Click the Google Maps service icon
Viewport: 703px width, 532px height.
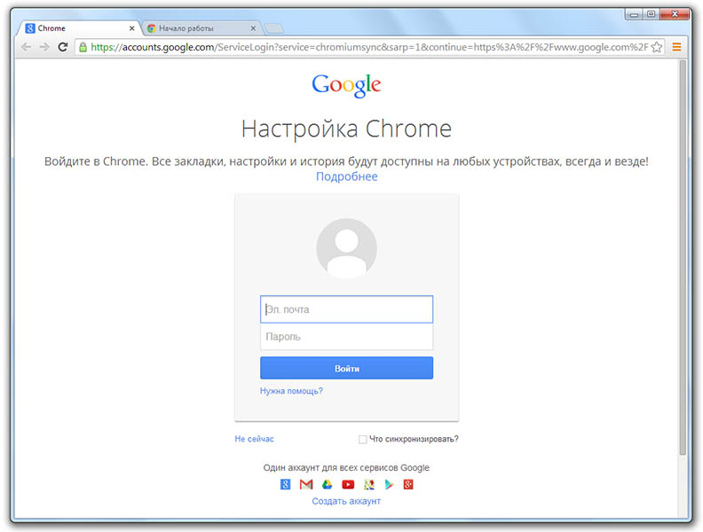[x=369, y=484]
